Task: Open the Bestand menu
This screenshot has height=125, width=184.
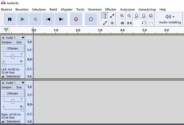Action: (6, 9)
